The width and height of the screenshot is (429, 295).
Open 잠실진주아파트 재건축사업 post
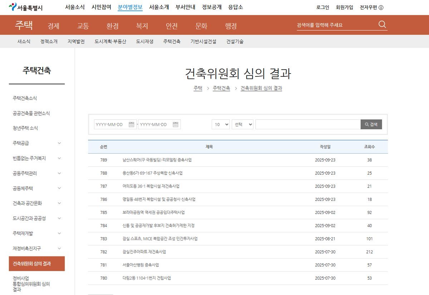144,252
